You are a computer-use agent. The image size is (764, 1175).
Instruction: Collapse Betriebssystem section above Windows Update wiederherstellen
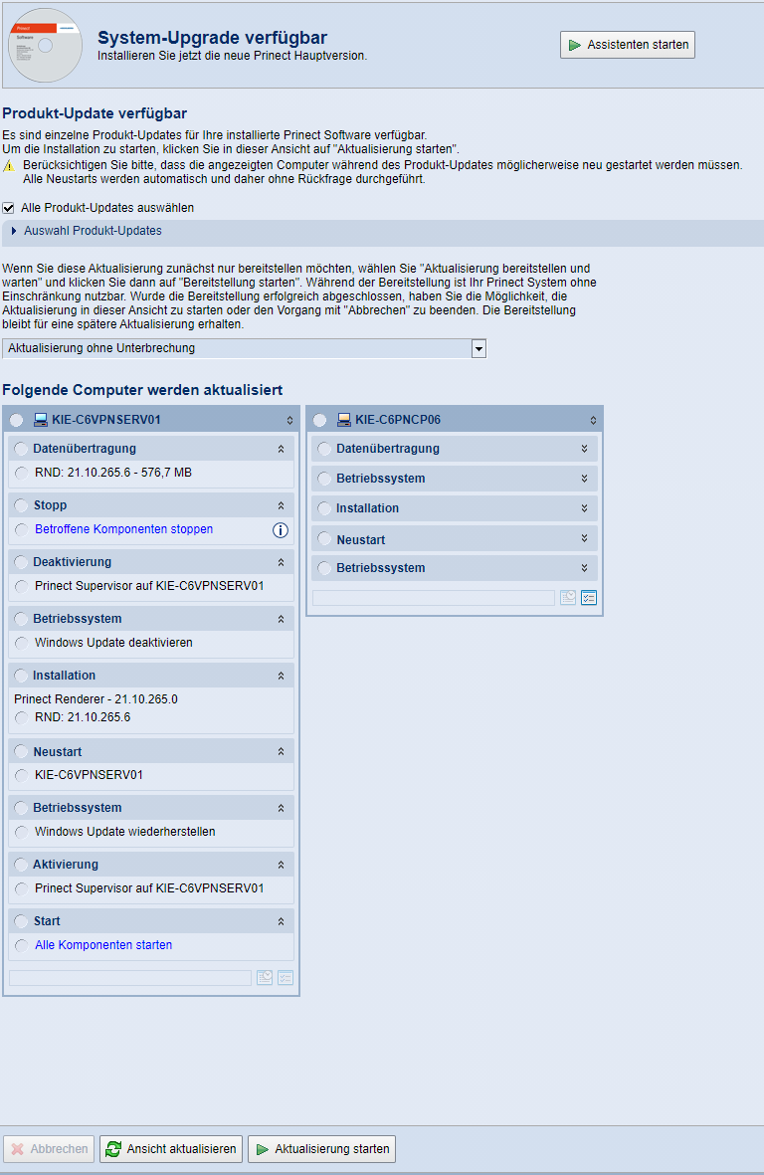point(281,809)
